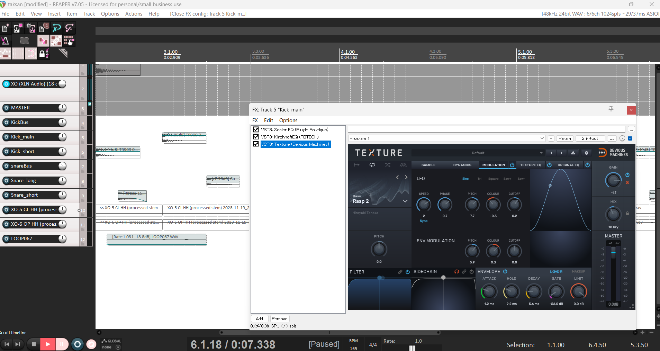Click the pink Redo icon
Image resolution: width=660 pixels, height=351 pixels.
tap(69, 28)
